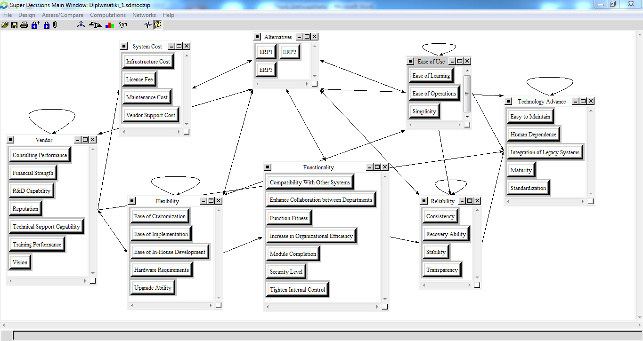
Task: Open comparisons with the balance scale icon
Action: click(x=95, y=25)
